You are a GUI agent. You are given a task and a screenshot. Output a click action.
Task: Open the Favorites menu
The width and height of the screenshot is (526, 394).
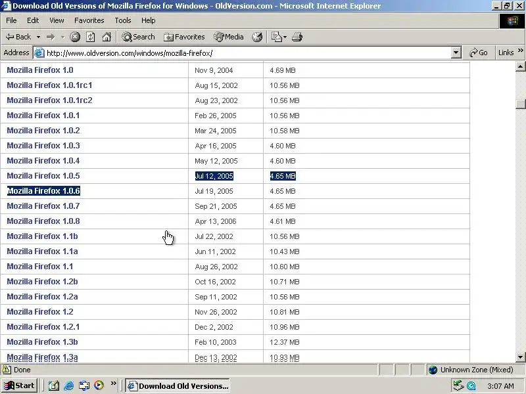pos(89,20)
